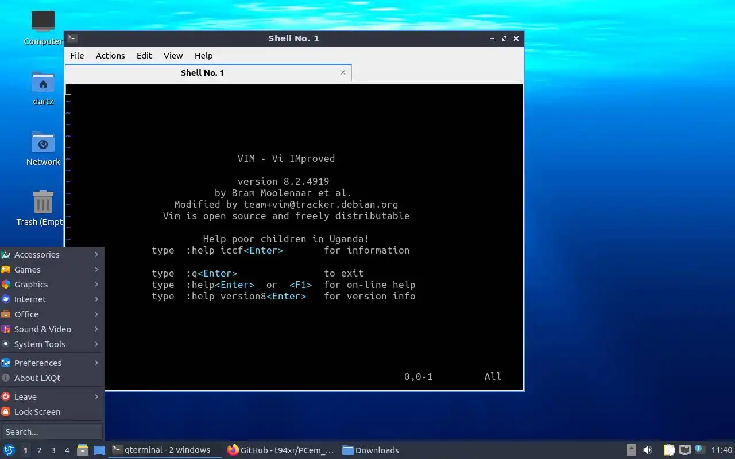
Task: Open the Preferences category
Action: click(x=52, y=363)
